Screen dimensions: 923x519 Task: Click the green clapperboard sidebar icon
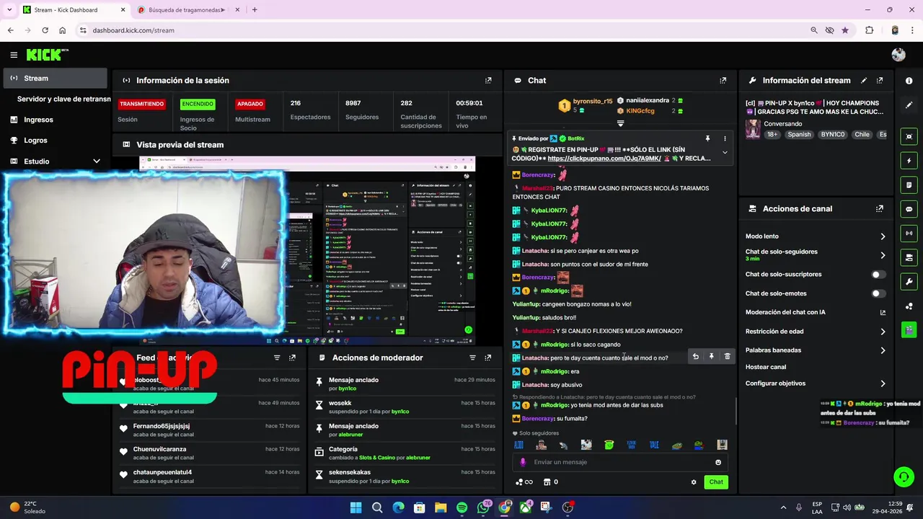pos(909,330)
